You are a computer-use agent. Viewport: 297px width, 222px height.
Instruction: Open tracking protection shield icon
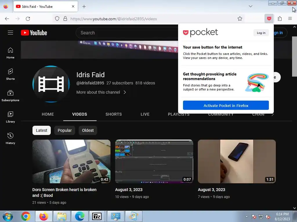pos(57,19)
